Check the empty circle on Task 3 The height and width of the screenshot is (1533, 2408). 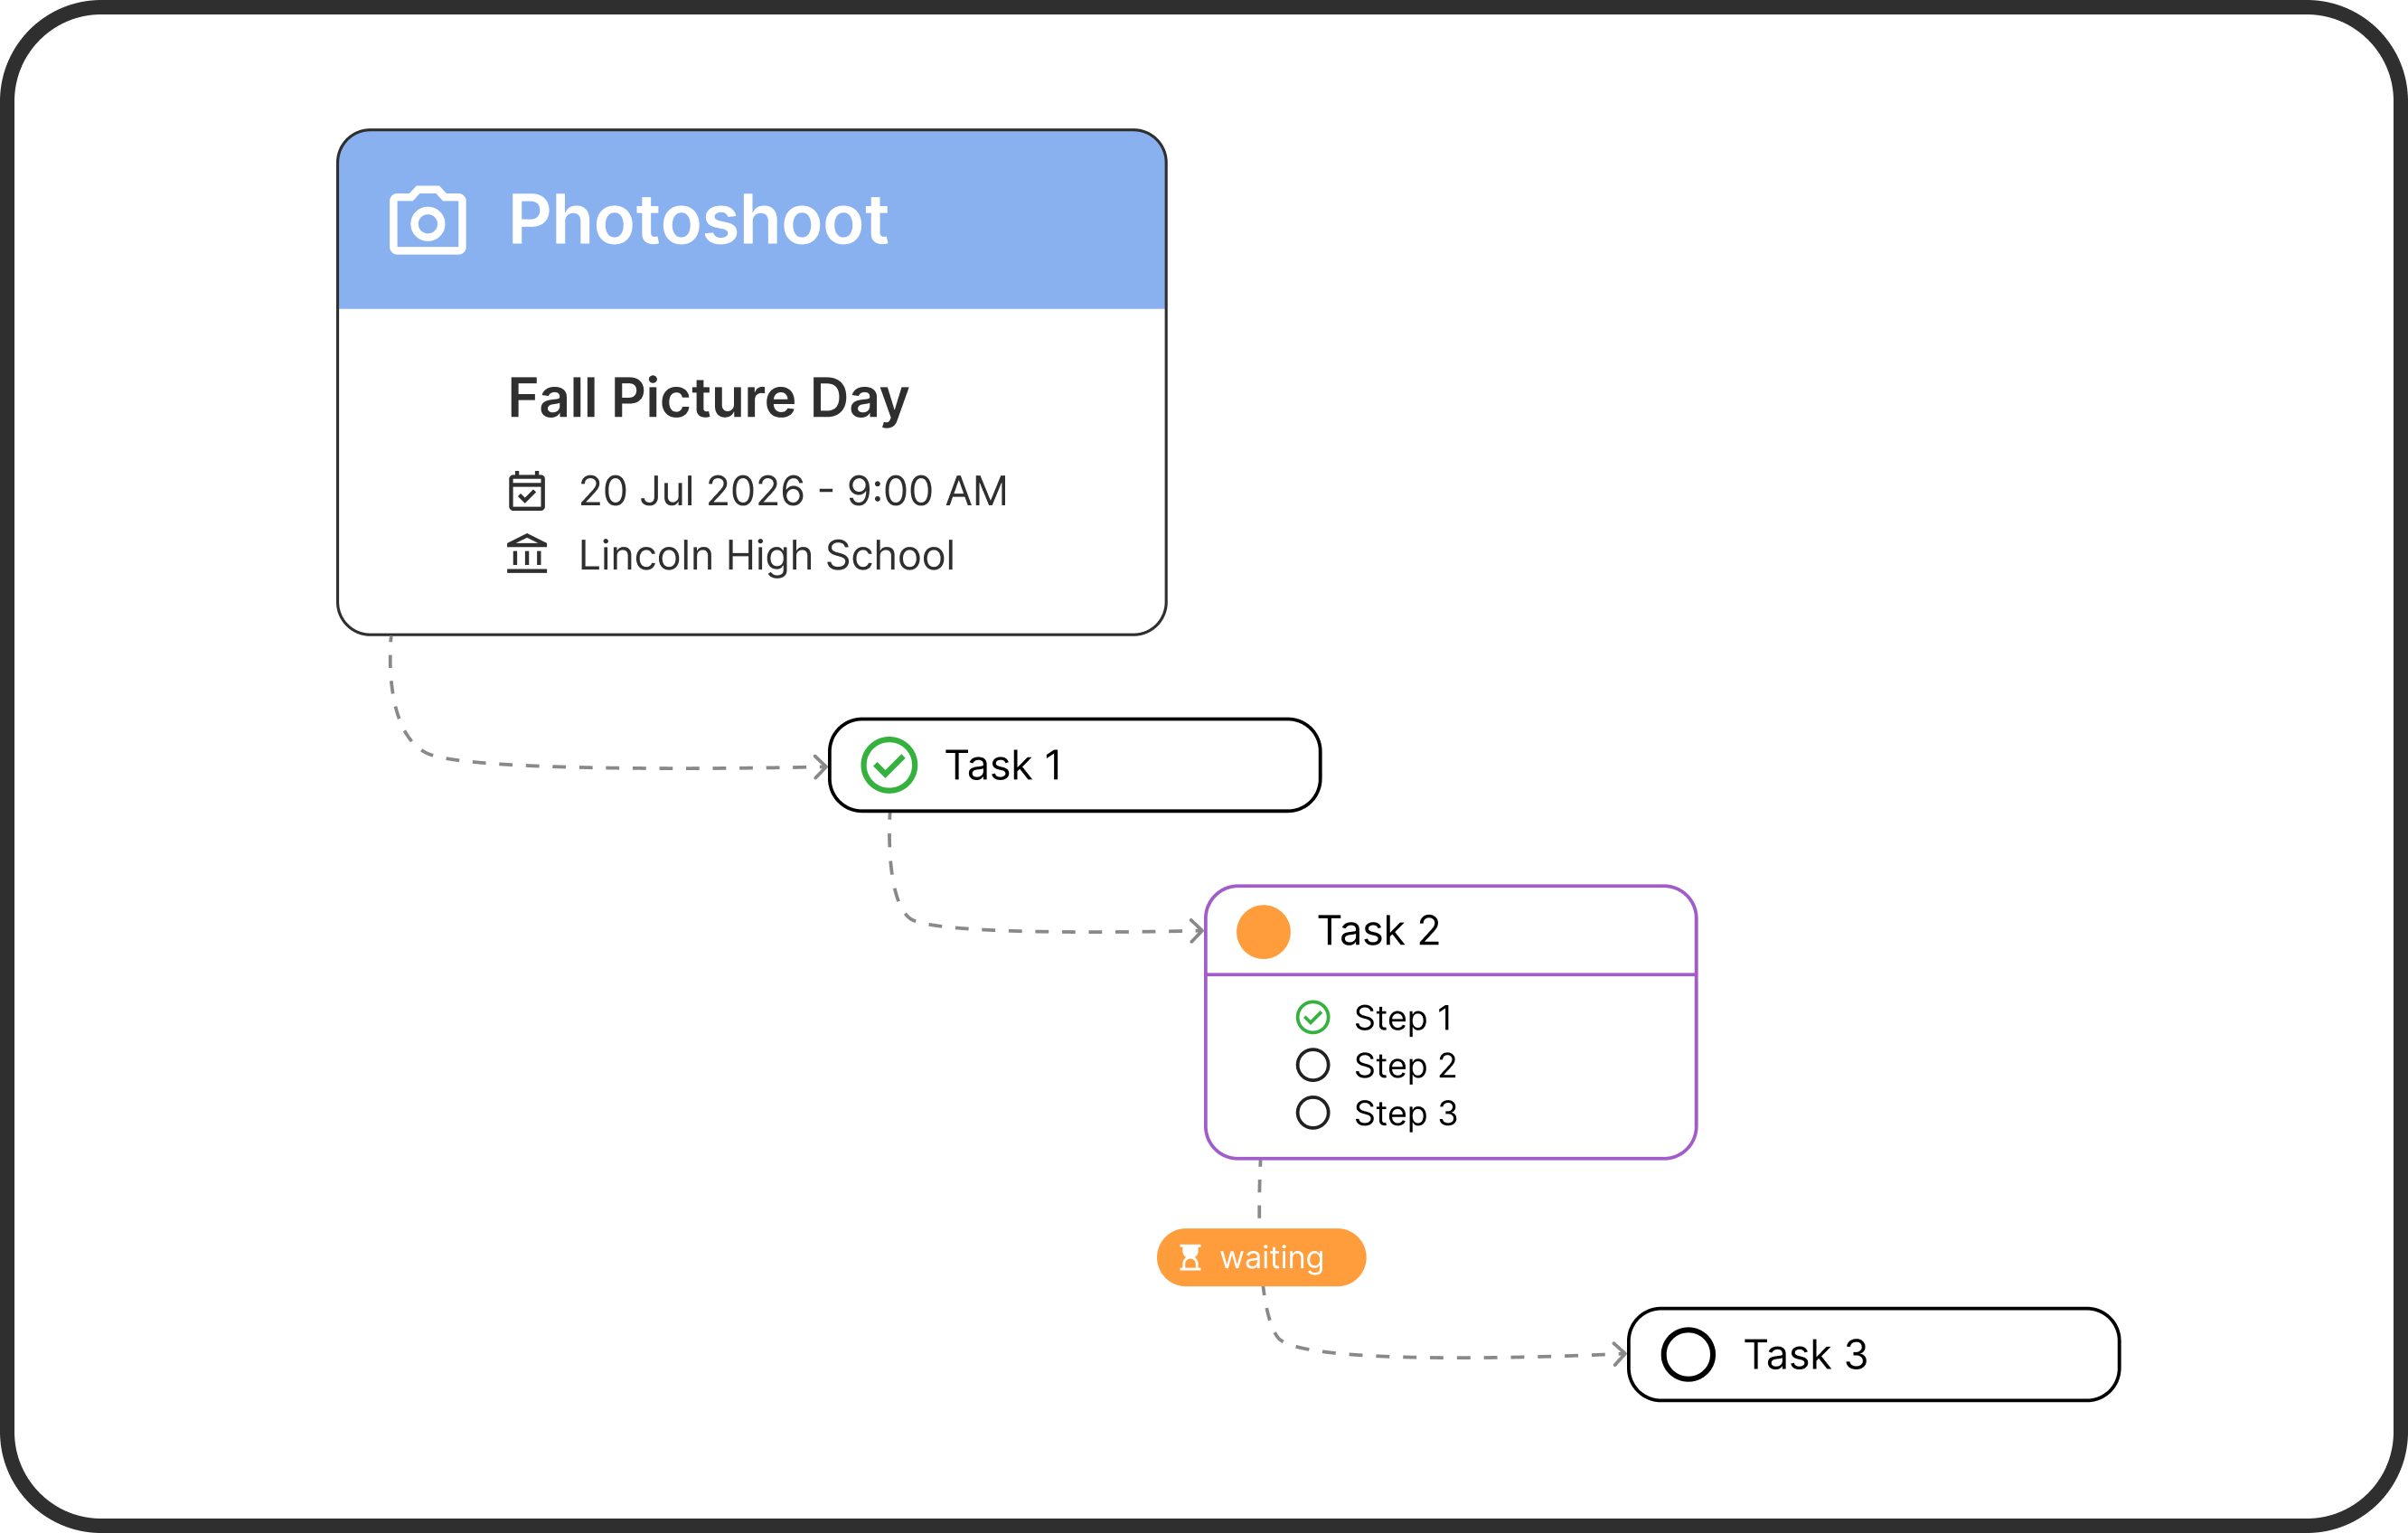[x=1688, y=1354]
